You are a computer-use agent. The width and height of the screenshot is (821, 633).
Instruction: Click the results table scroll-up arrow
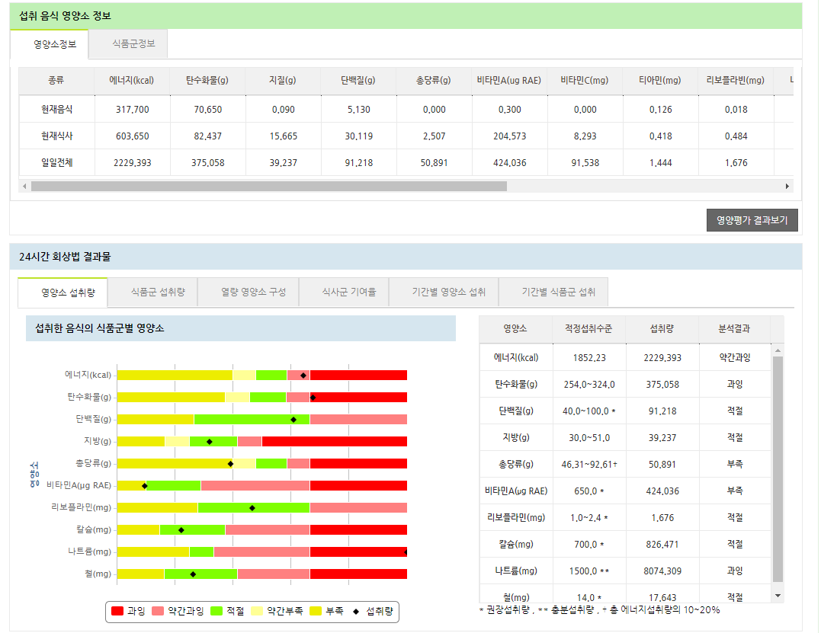[x=778, y=350]
